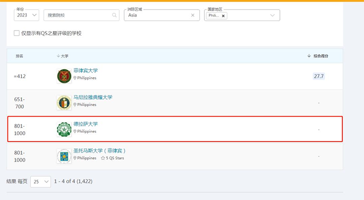Click the Asia region field
The height and width of the screenshot is (200, 364).
(x=162, y=15)
